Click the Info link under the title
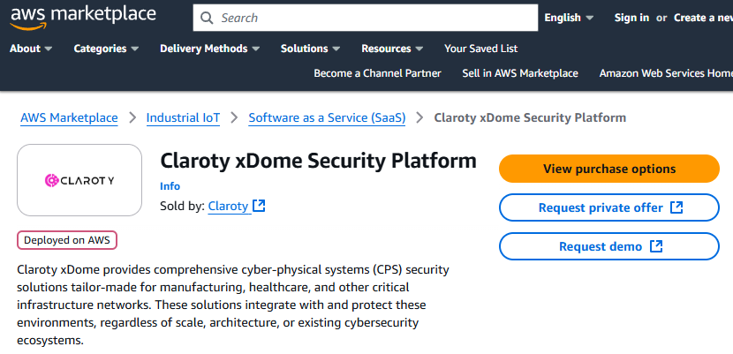Image resolution: width=733 pixels, height=354 pixels. point(170,186)
